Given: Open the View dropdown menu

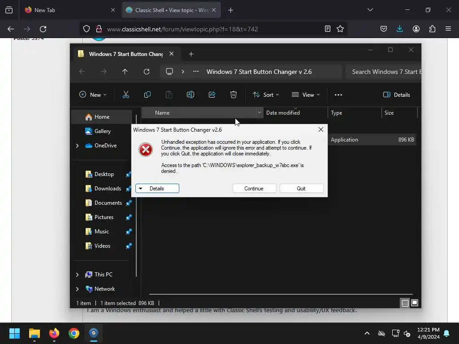Looking at the screenshot, I should point(306,95).
